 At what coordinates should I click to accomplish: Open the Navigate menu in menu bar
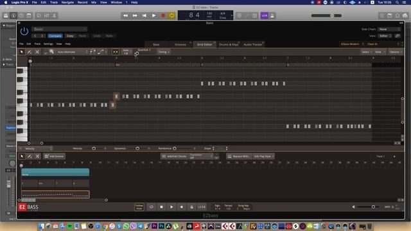67,3
